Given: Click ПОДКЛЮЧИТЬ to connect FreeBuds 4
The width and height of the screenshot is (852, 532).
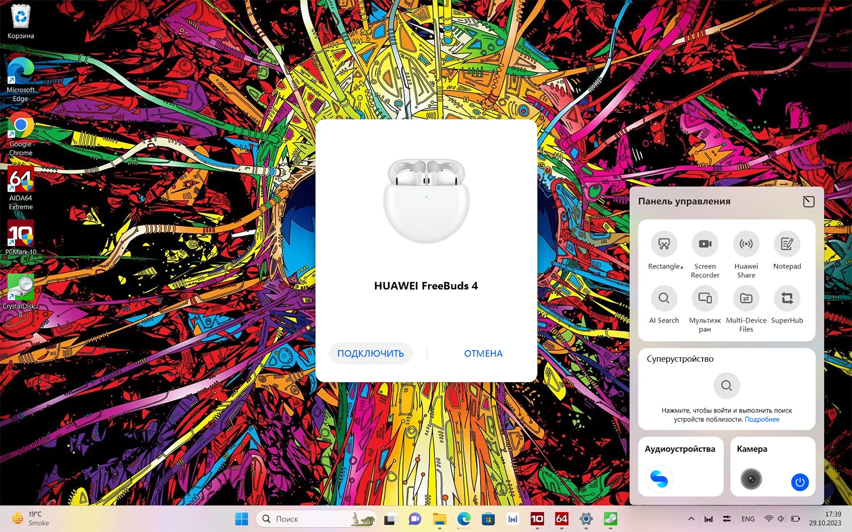Looking at the screenshot, I should click(x=370, y=353).
